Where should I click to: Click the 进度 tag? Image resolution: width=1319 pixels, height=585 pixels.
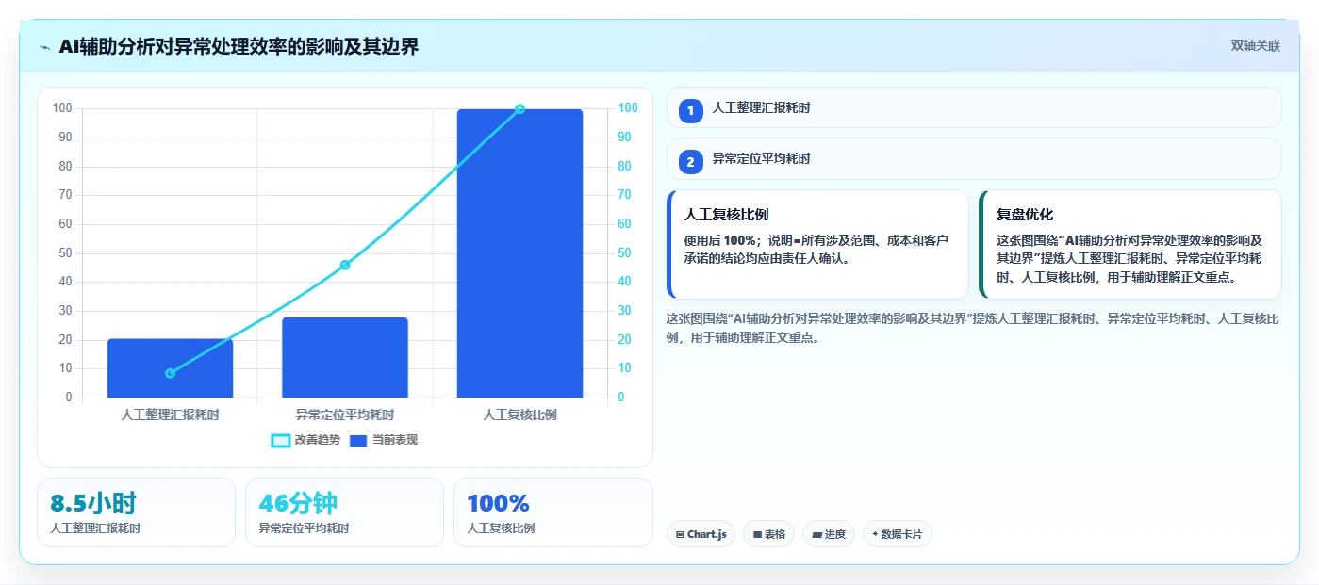click(829, 534)
